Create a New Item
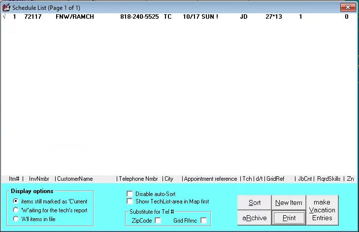 tap(289, 202)
